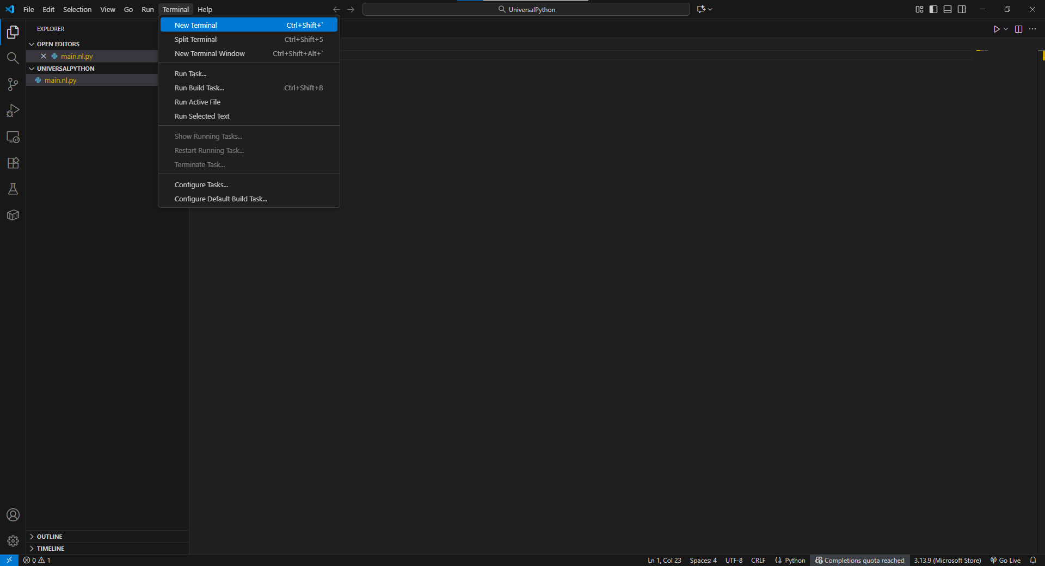Select Run Active File from Terminal menu
Screen dimensions: 1045x566
click(x=198, y=102)
